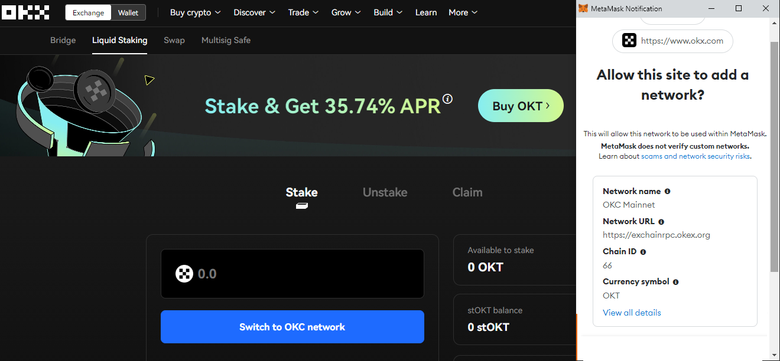Image resolution: width=780 pixels, height=361 pixels.
Task: Click the Buy OKT button
Action: [x=521, y=106]
